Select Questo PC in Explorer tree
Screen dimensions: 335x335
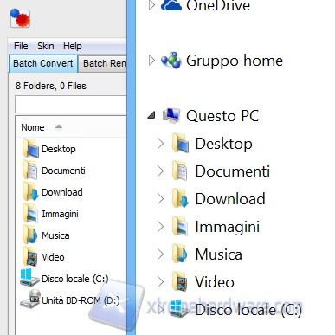[x=222, y=116]
